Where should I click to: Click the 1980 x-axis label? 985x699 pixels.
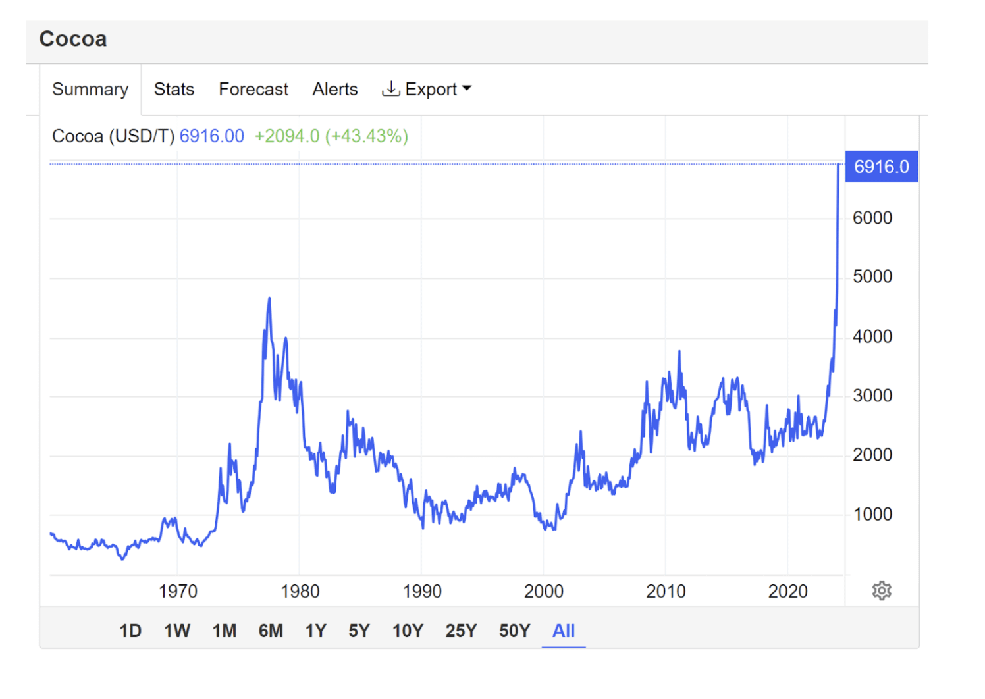click(300, 592)
